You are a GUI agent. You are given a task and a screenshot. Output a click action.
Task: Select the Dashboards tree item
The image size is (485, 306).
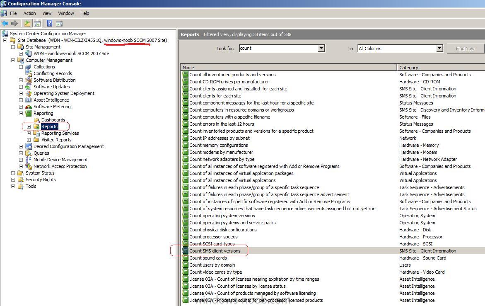[x=53, y=120]
